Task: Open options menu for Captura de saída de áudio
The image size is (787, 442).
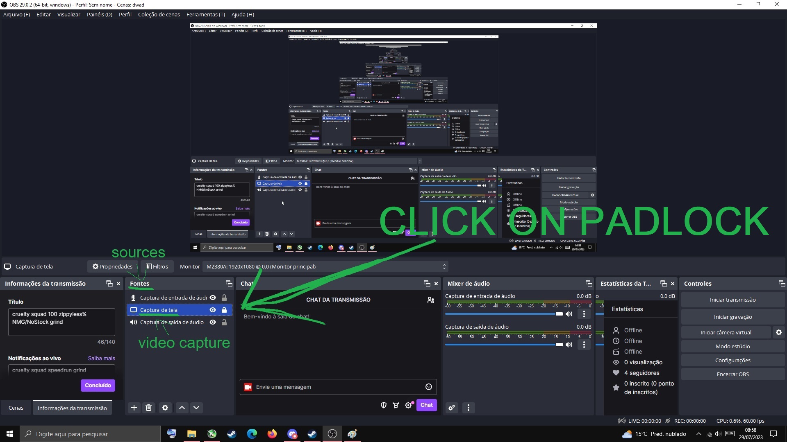Action: tap(584, 345)
